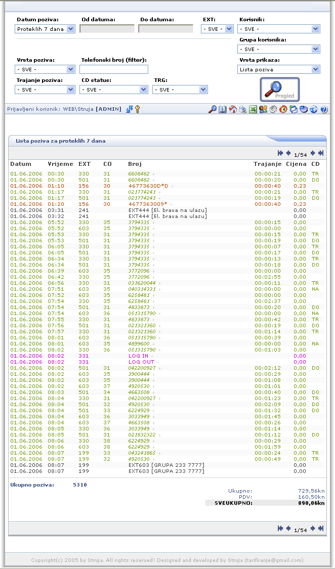
Task: Click the Trajanje column header
Action: click(268, 164)
